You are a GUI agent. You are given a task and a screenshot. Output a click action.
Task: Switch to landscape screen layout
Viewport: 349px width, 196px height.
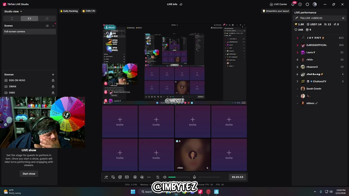[29, 19]
